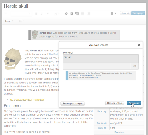Click the underlined word PvP

click(50, 86)
